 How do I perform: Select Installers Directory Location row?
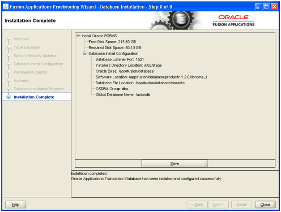[128, 65]
